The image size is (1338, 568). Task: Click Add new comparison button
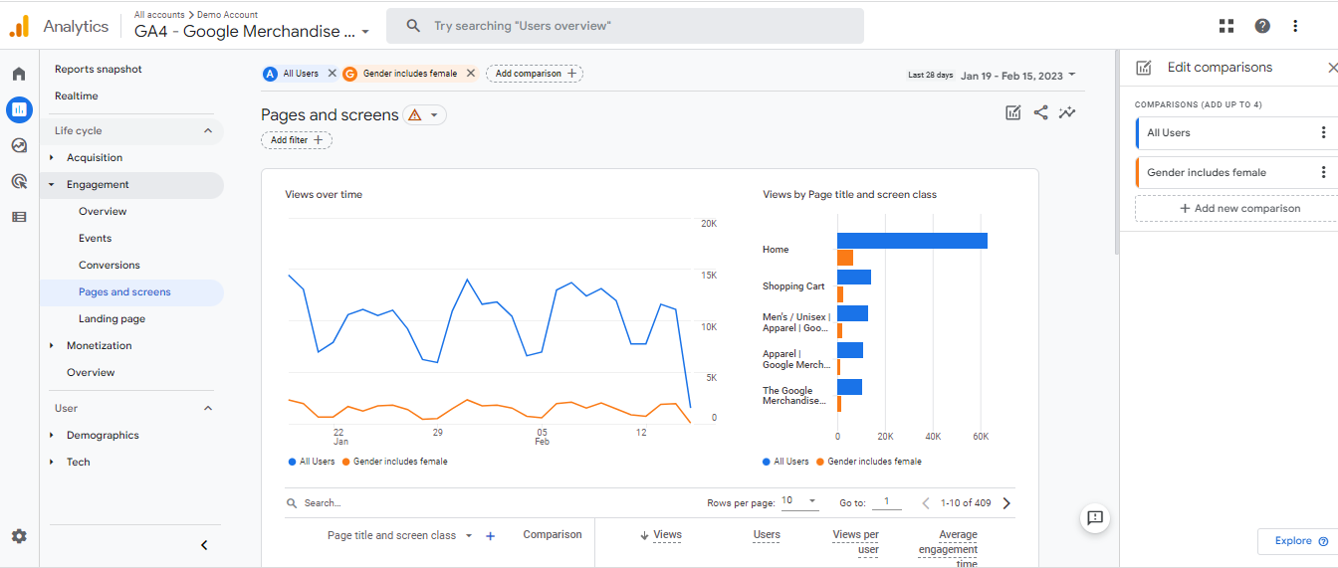pyautogui.click(x=1239, y=208)
